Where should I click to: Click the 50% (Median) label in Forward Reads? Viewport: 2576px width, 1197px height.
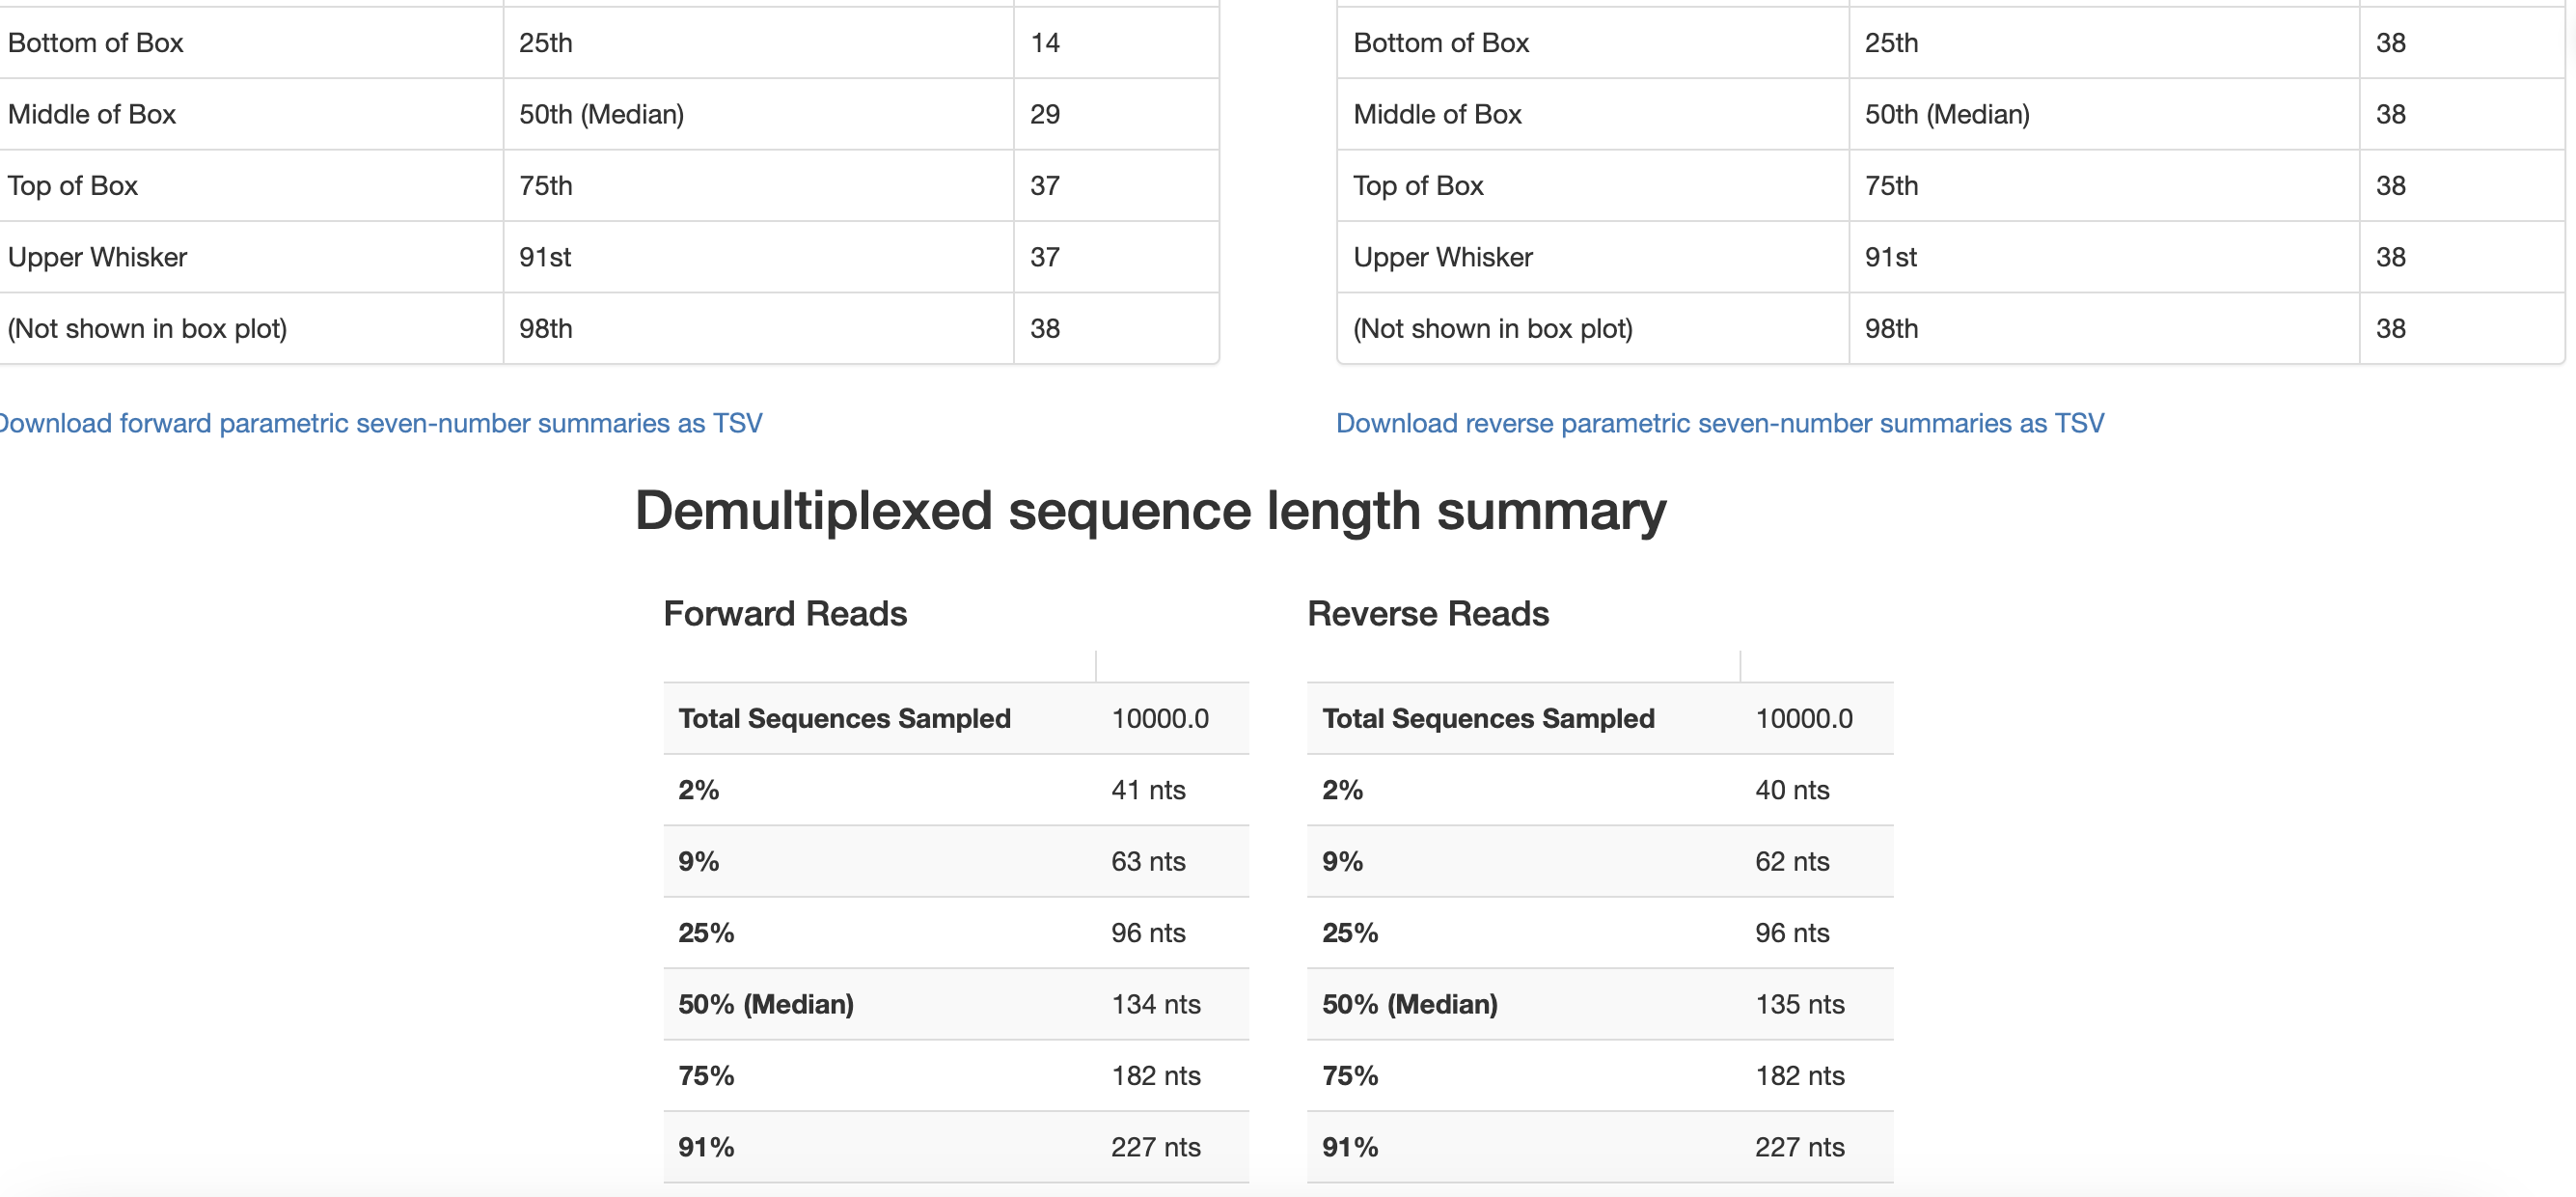tap(765, 1004)
